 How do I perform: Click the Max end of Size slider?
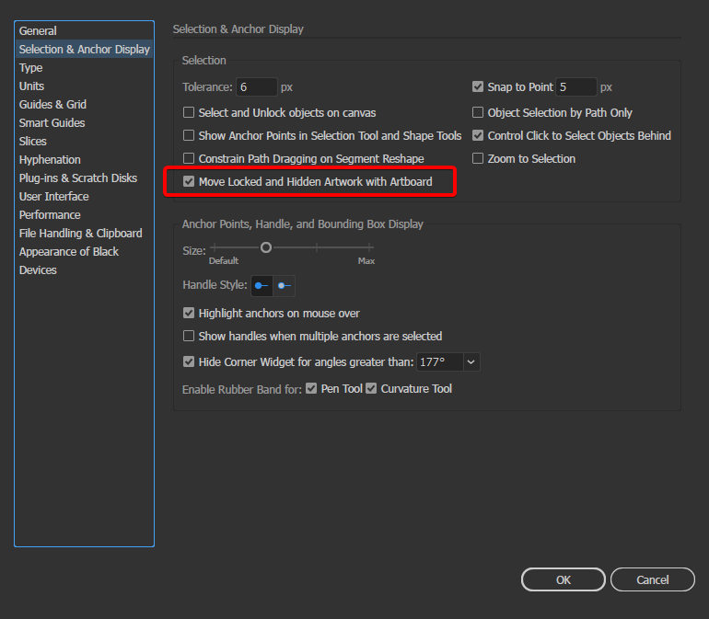click(x=370, y=247)
